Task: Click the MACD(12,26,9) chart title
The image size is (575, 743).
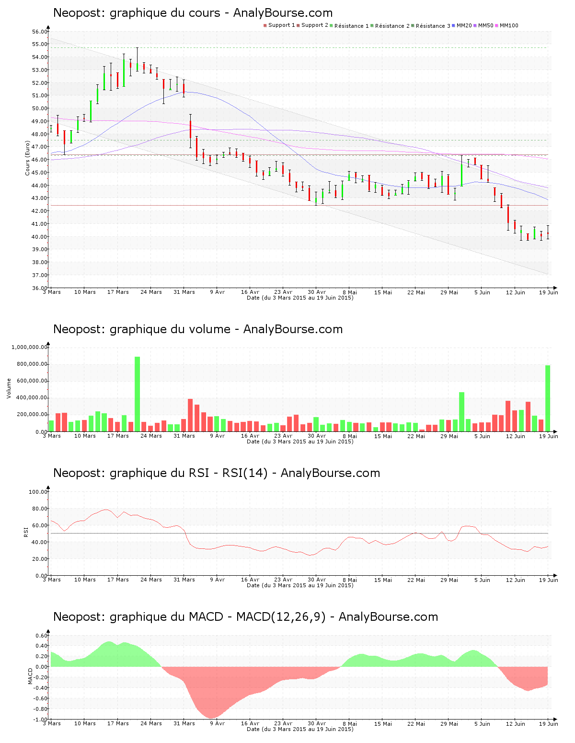Action: point(245,617)
